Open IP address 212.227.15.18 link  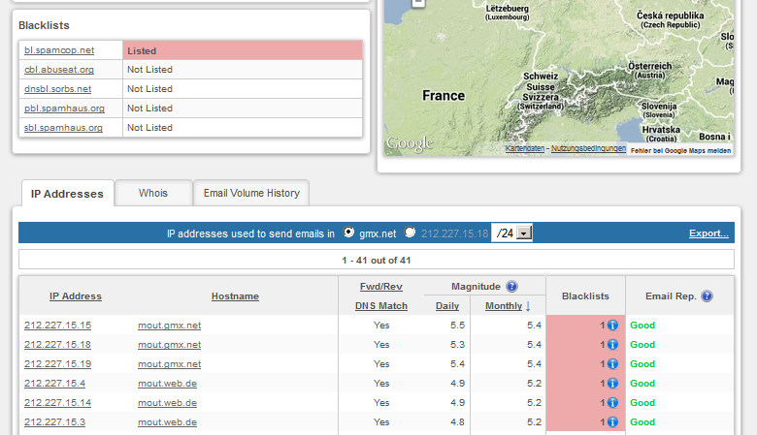click(57, 345)
